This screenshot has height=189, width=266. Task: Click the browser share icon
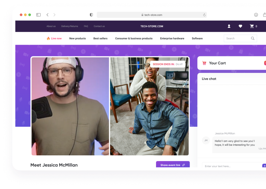(x=264, y=15)
